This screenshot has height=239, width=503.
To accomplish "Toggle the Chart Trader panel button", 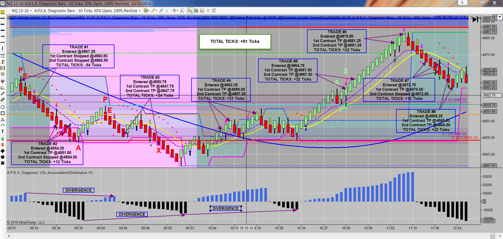I will (190, 10).
